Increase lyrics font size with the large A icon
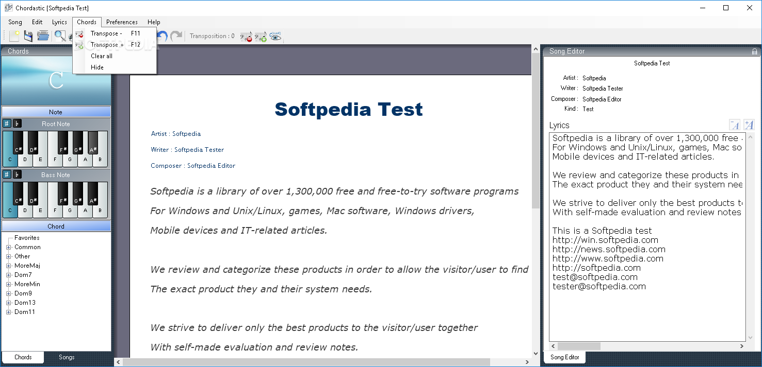762x367 pixels. click(x=749, y=125)
